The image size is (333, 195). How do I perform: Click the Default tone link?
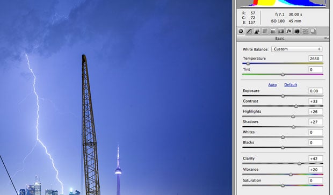[291, 85]
